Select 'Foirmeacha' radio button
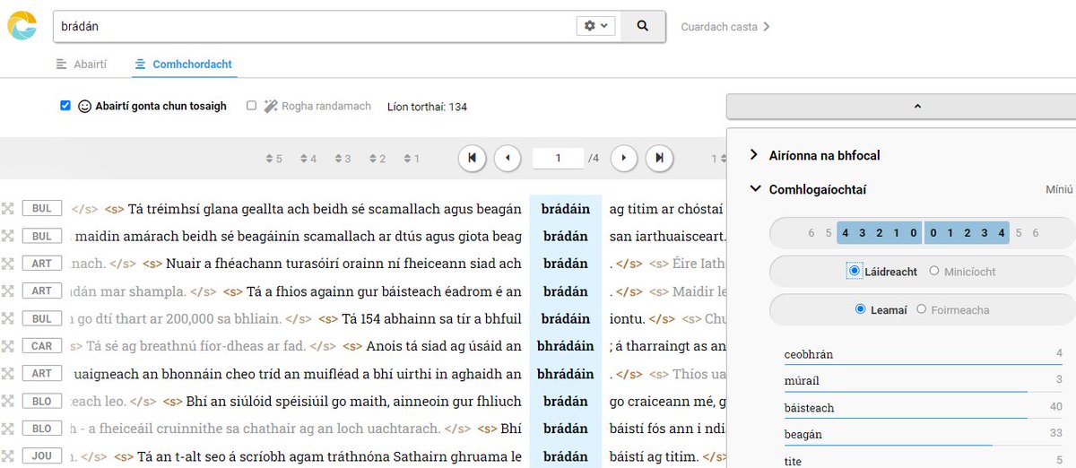The width and height of the screenshot is (1076, 468). coord(922,309)
